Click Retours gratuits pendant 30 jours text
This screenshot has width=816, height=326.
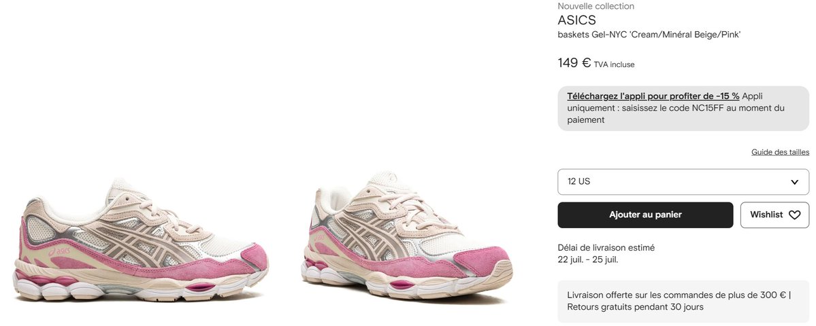636,307
